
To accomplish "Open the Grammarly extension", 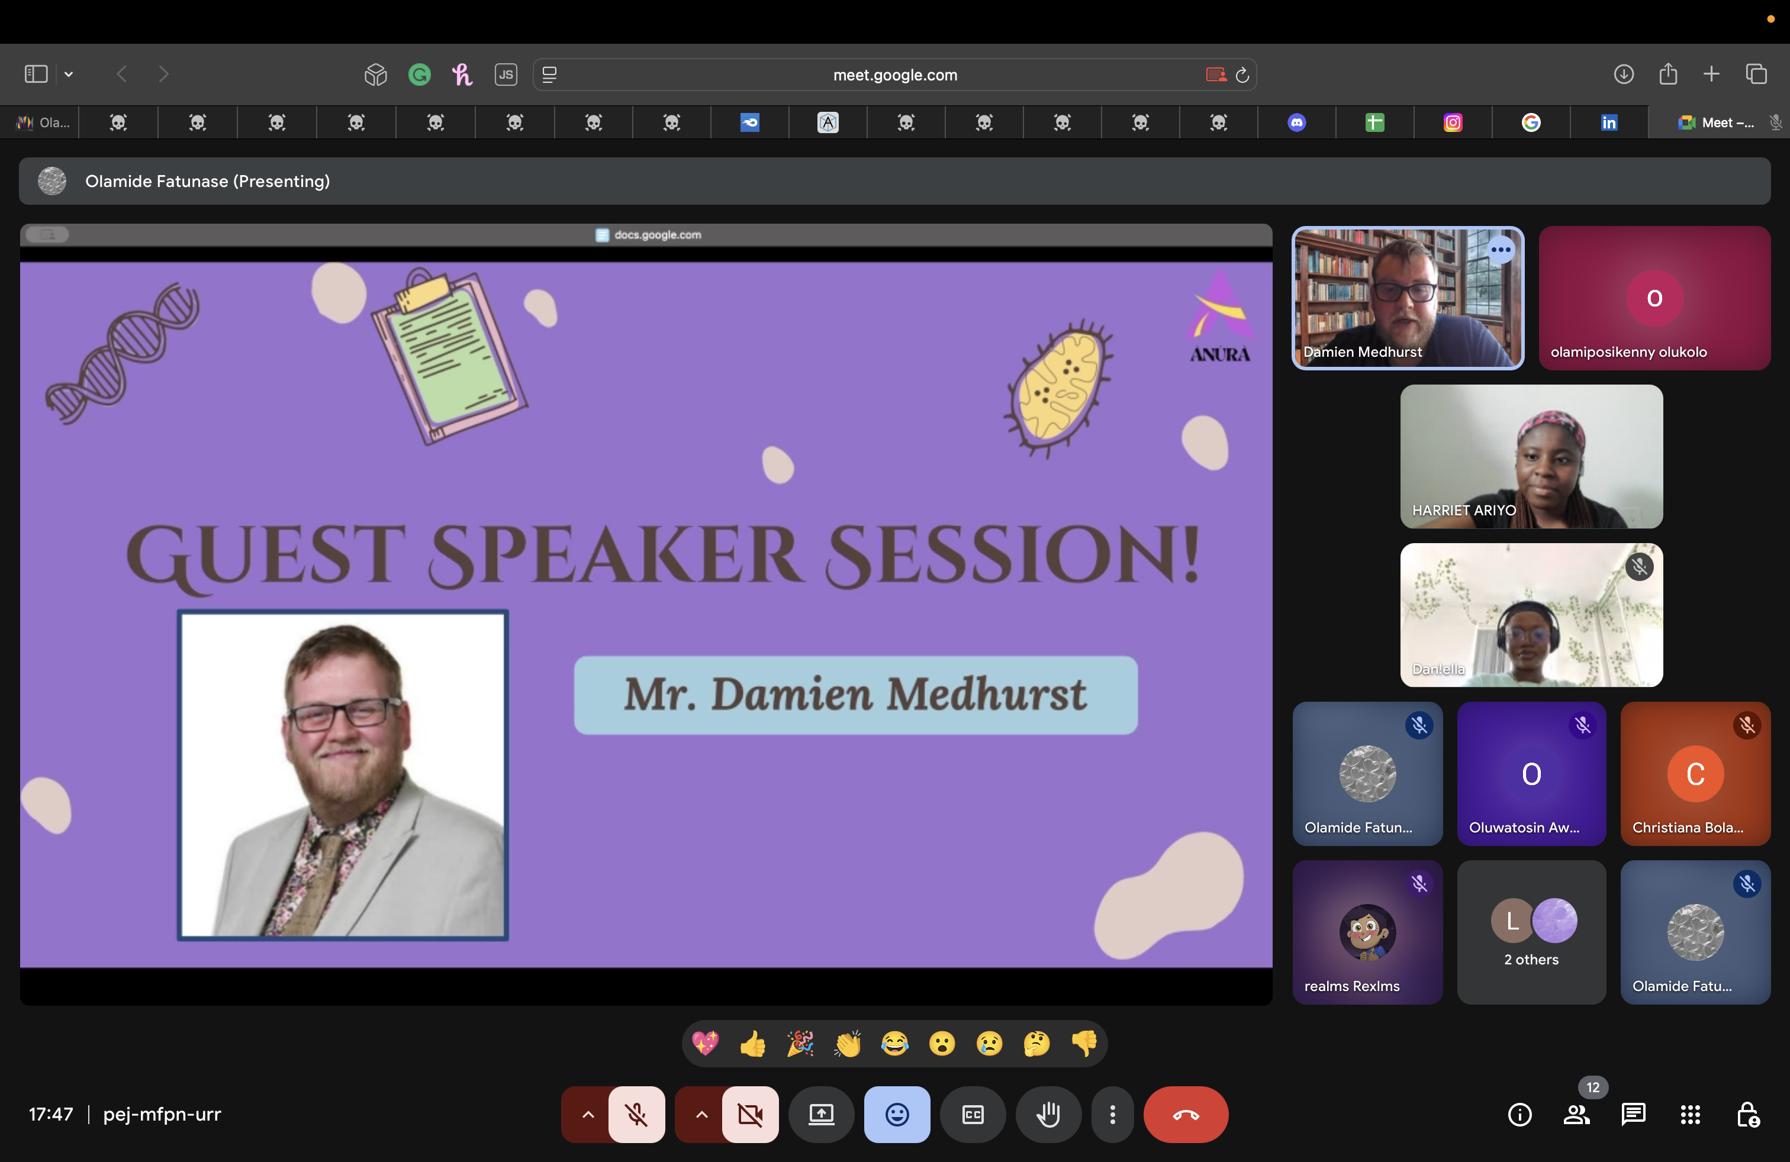I will [419, 75].
